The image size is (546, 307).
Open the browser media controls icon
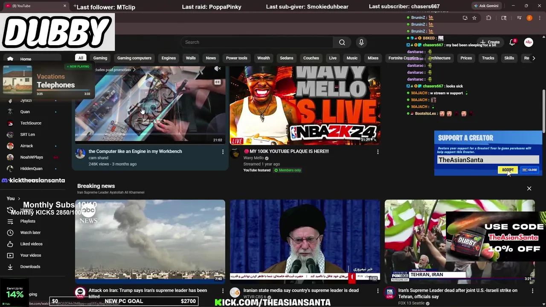tap(519, 18)
